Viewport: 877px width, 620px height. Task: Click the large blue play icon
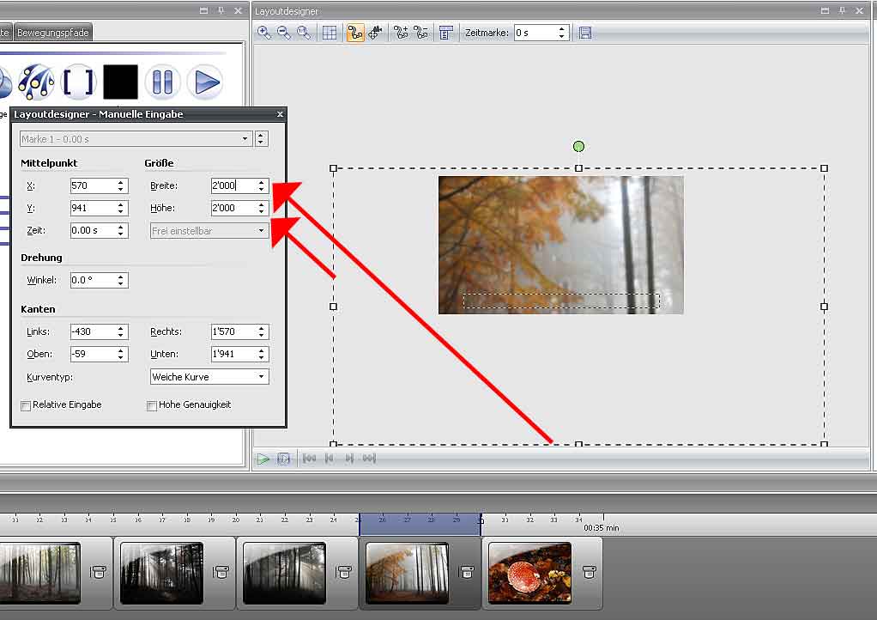pos(205,82)
